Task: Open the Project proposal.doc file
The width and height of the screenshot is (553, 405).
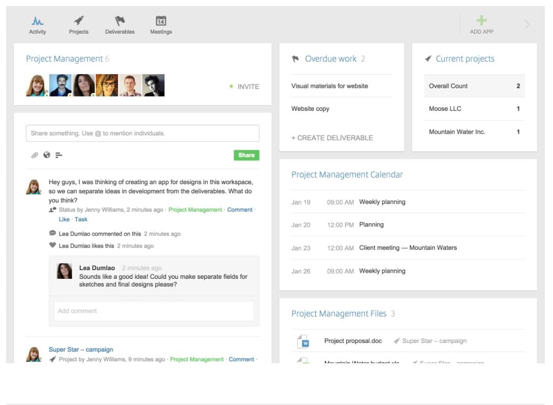Action: click(x=353, y=341)
